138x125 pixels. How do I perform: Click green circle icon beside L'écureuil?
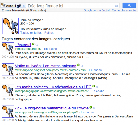[x=33, y=44]
